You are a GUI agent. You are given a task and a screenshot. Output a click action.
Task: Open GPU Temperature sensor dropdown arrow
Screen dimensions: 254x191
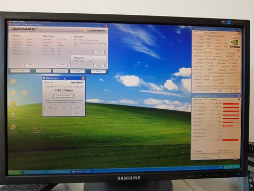pyautogui.click(x=211, y=111)
